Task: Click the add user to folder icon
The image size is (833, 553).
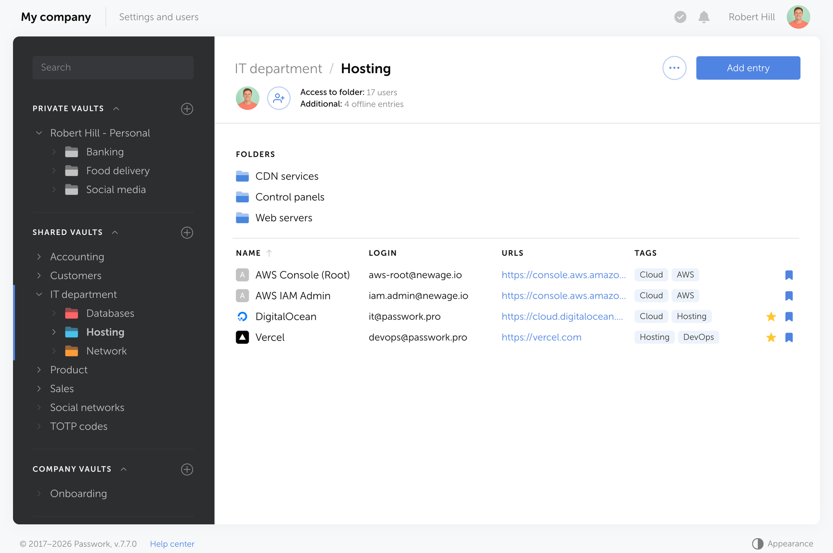Action: (x=279, y=98)
